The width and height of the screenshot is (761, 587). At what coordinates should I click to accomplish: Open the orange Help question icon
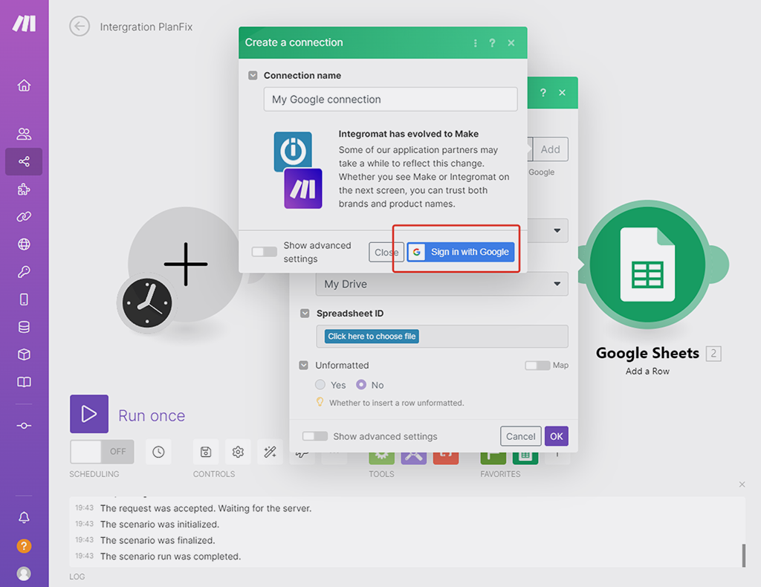(24, 546)
